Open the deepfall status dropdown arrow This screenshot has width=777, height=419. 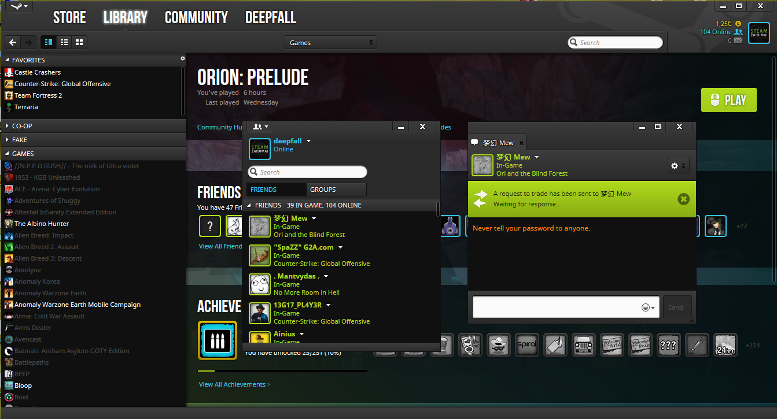[309, 141]
